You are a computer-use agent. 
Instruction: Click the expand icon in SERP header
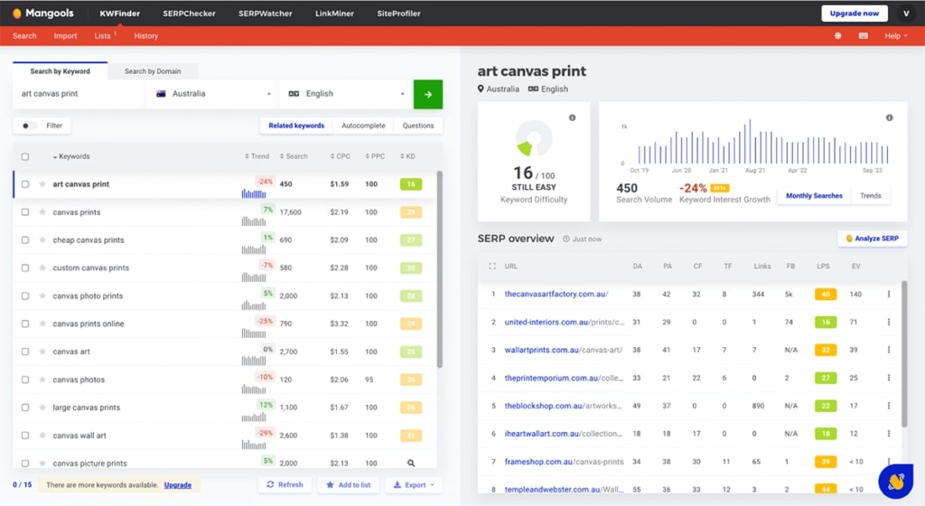[492, 266]
